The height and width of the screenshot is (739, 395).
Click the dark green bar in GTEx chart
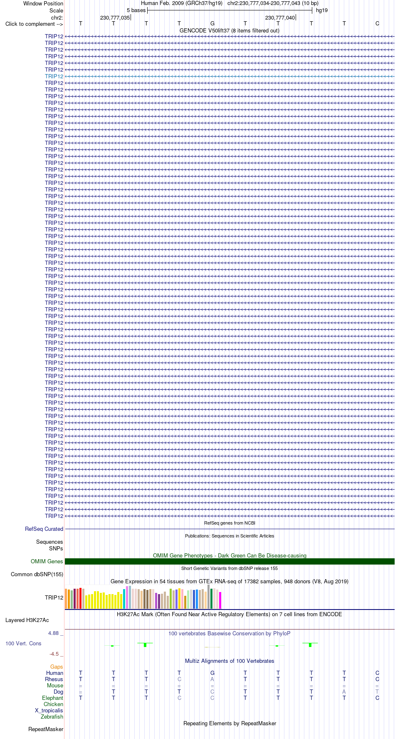pyautogui.click(x=212, y=599)
